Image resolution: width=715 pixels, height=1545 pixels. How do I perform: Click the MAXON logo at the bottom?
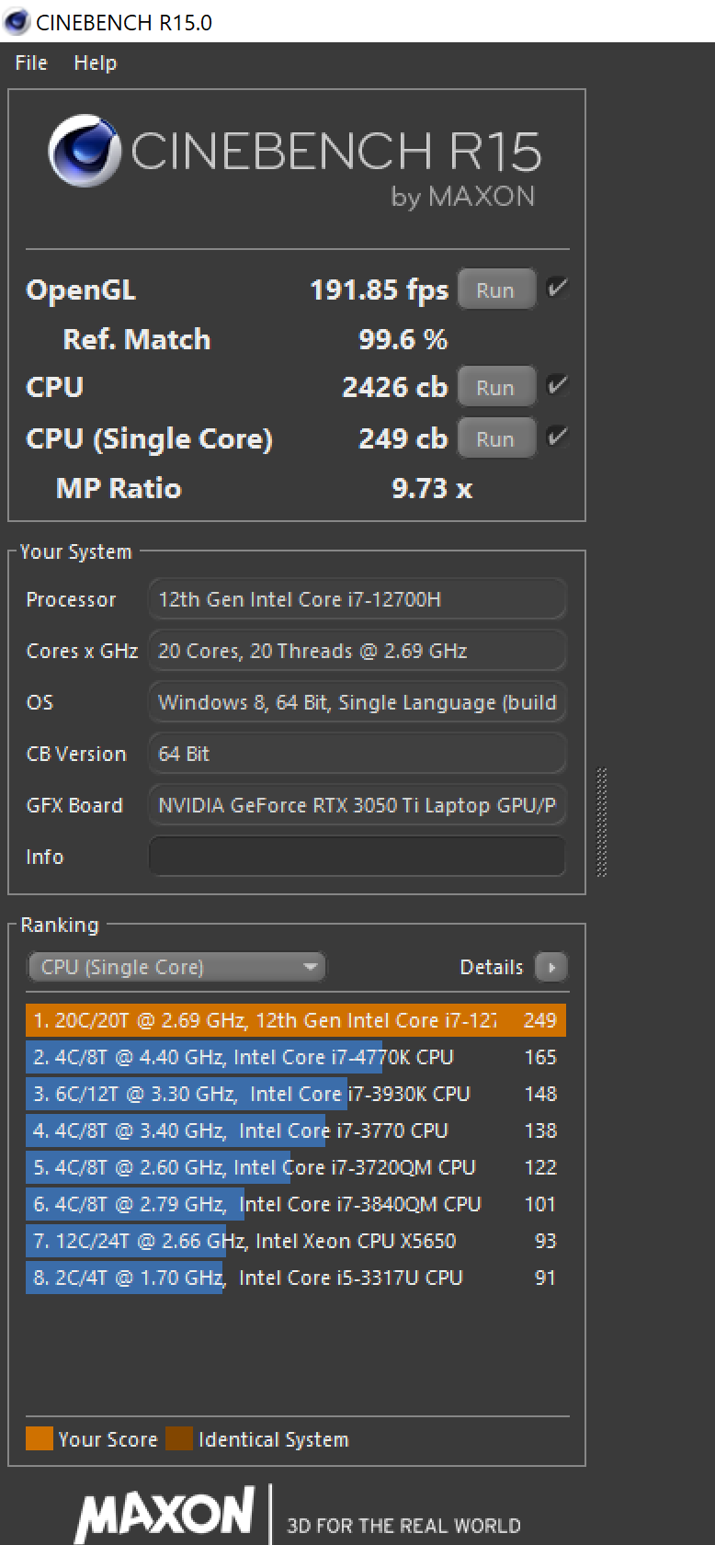coord(165,1514)
